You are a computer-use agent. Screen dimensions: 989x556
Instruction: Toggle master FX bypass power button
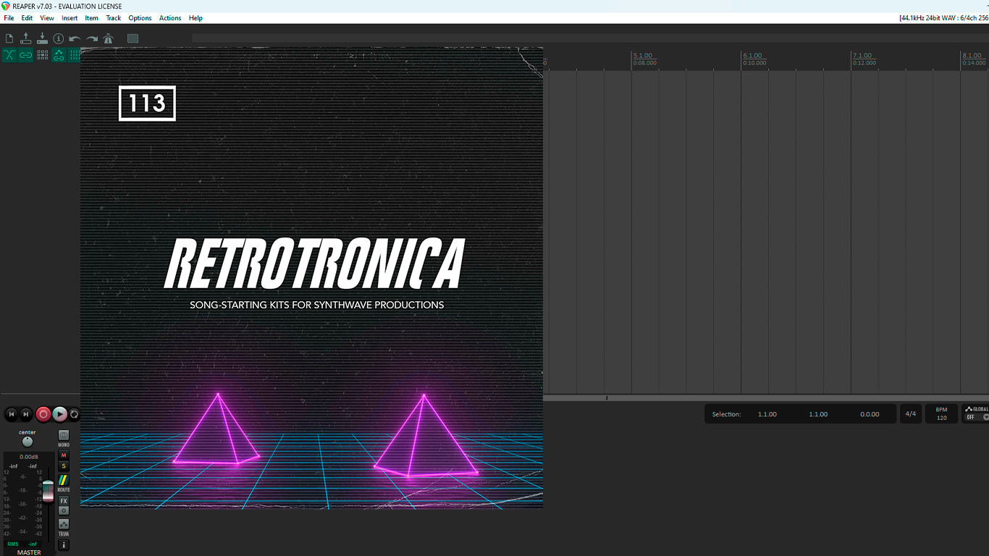(64, 510)
